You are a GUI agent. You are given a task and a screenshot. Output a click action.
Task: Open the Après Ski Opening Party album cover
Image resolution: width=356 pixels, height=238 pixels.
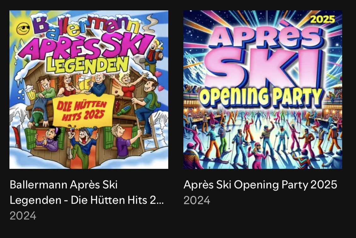[x=263, y=90]
